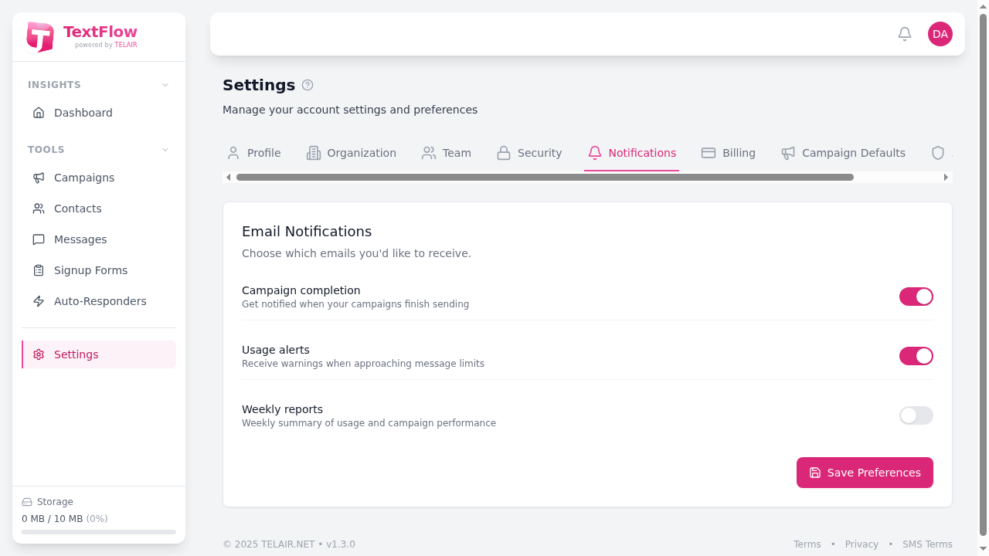
Task: Click the Settings gear icon in sidebar
Action: point(39,354)
